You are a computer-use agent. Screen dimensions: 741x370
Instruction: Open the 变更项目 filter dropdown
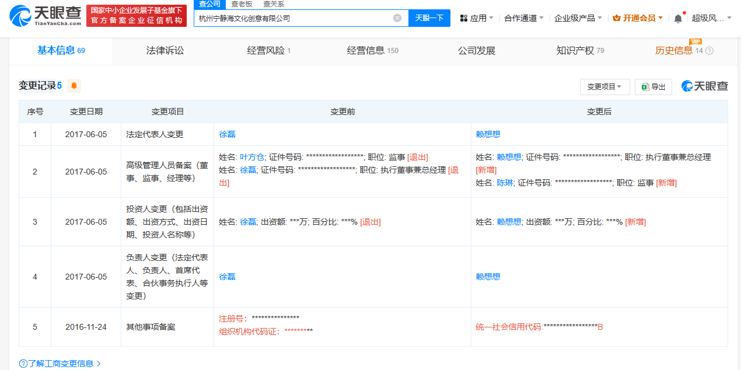tap(603, 86)
